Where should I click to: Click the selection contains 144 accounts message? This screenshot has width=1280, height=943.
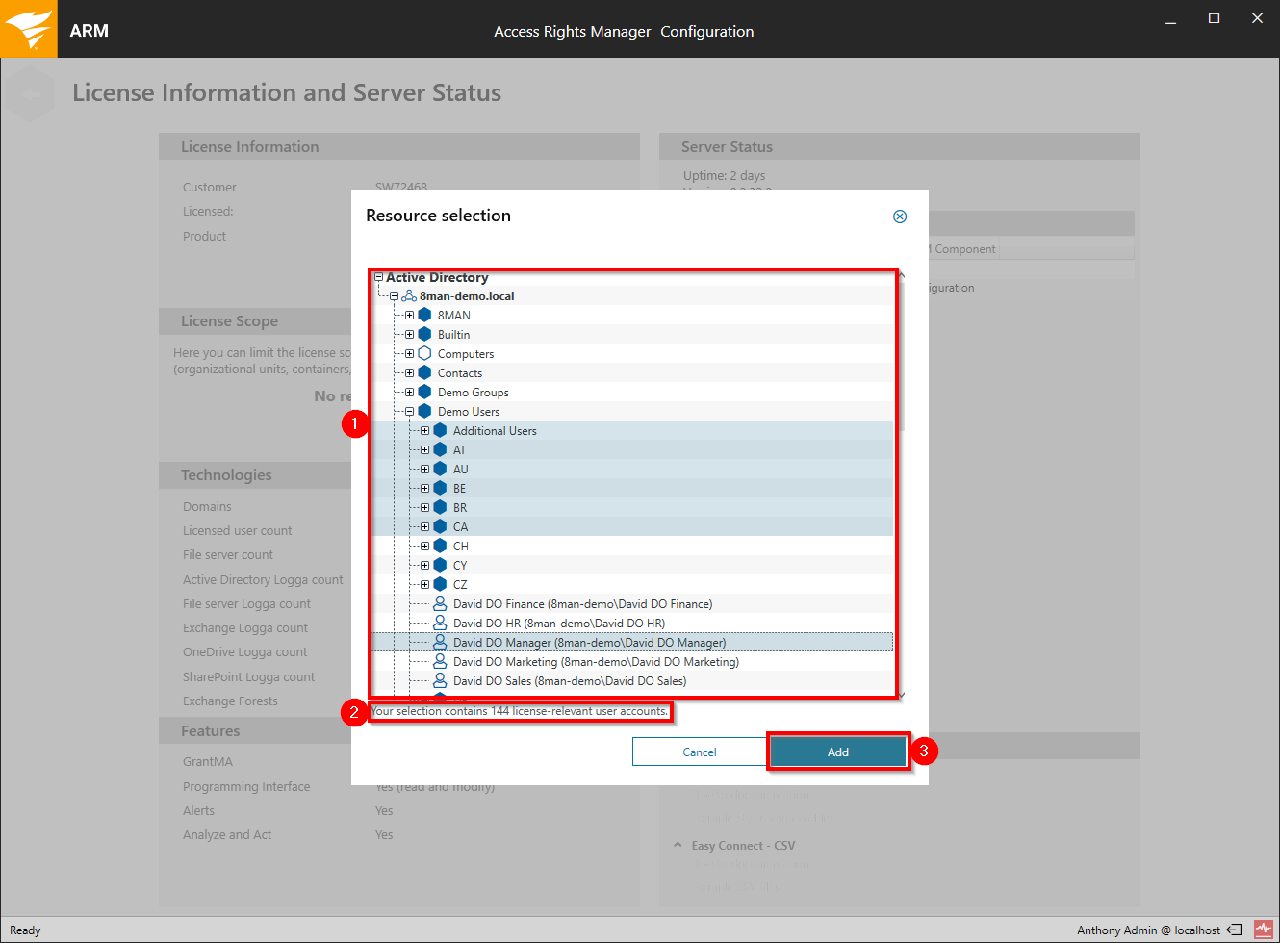point(520,712)
